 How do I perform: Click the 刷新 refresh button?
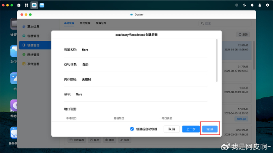click(x=243, y=35)
